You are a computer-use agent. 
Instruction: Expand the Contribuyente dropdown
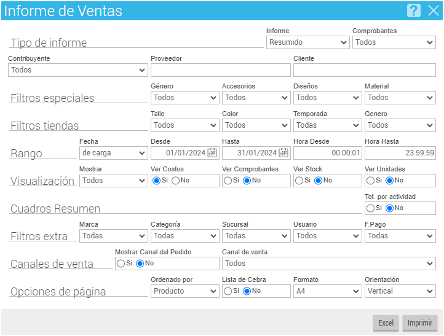pyautogui.click(x=78, y=70)
